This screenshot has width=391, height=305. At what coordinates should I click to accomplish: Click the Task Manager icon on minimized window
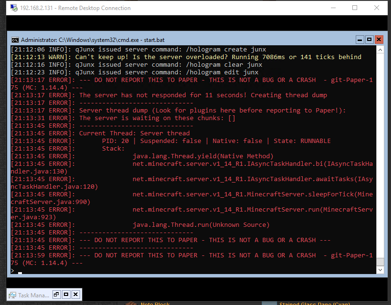tap(12, 295)
